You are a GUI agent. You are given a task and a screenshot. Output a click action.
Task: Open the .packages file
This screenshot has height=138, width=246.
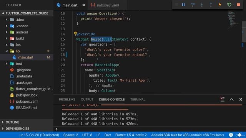(24, 82)
